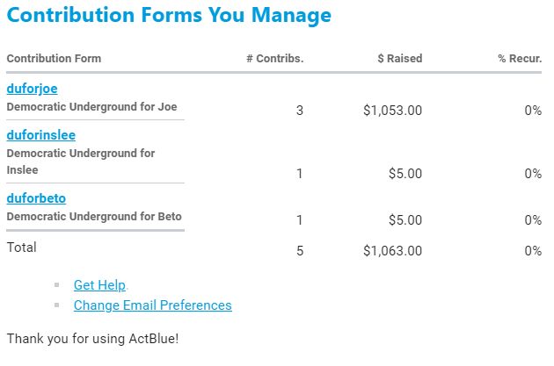Viewport: 554px width, 366px height.
Task: Click the Democratic Underground for Beto description
Action: pos(94,216)
